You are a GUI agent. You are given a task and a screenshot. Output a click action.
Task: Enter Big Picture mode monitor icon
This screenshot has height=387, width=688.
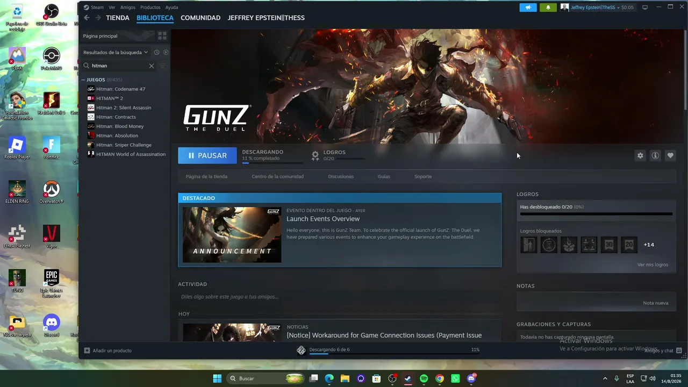coord(645,8)
